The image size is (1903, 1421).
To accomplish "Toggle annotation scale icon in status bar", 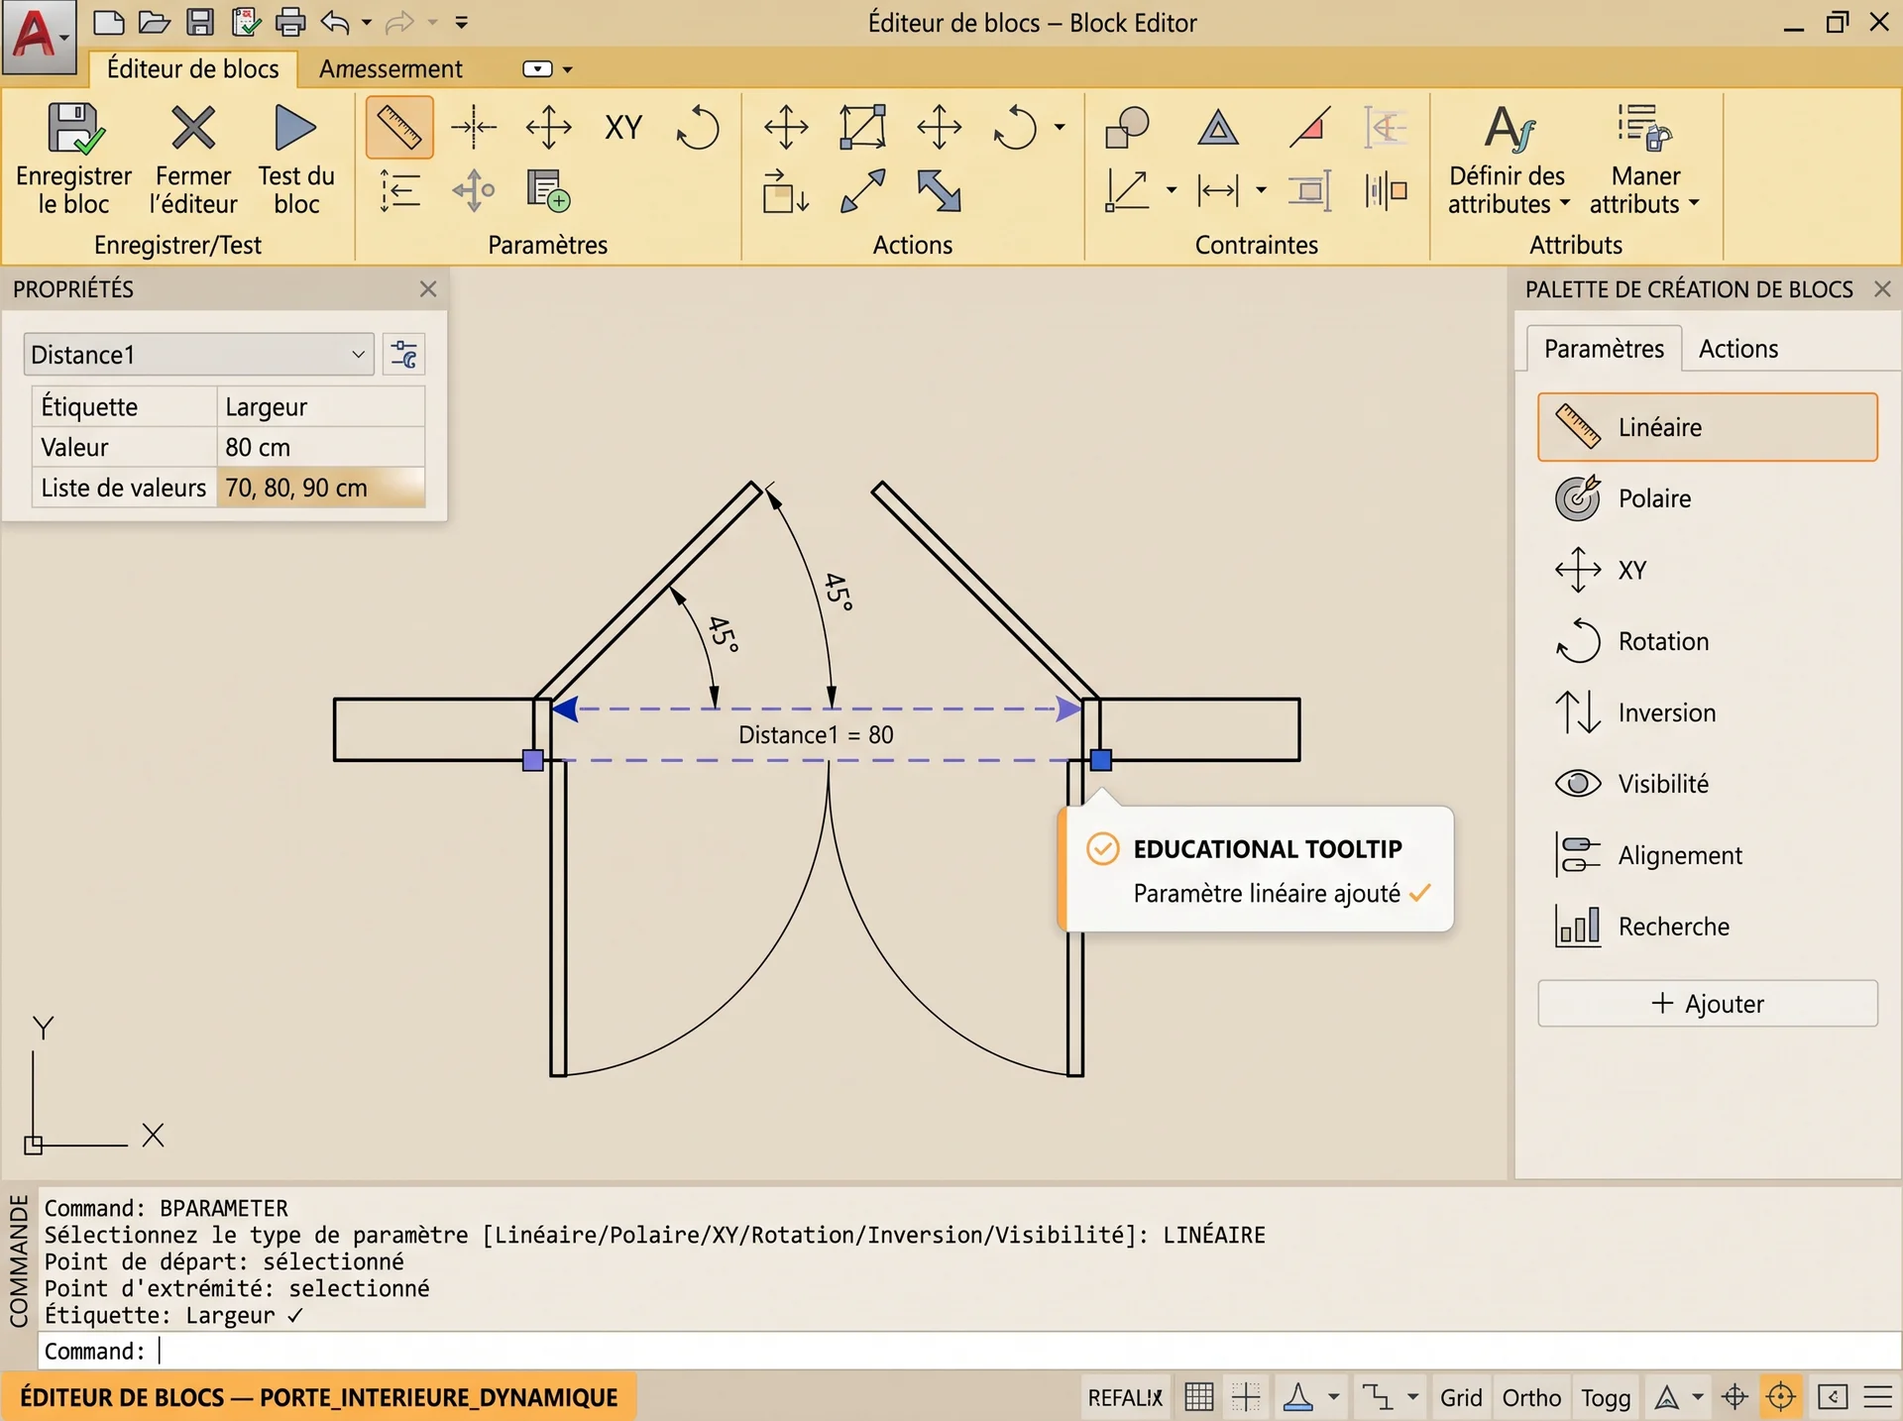I will 1667,1397.
